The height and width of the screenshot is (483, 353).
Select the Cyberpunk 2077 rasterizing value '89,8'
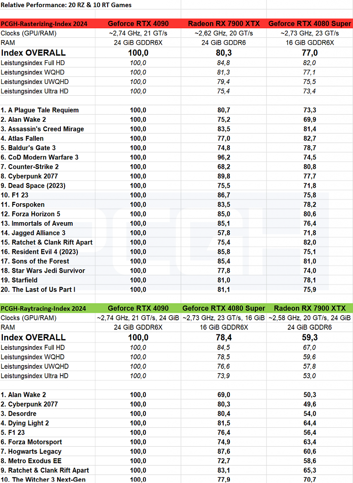coord(224,176)
